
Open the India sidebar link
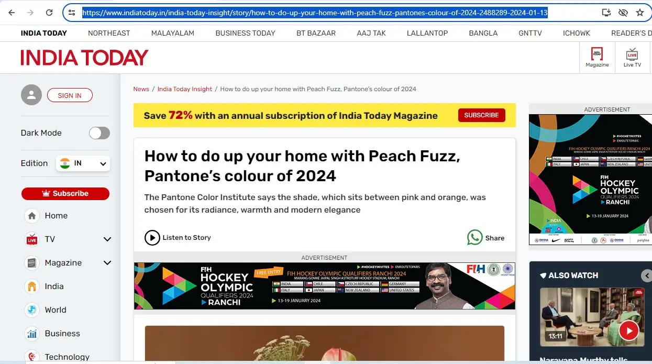[x=54, y=286]
